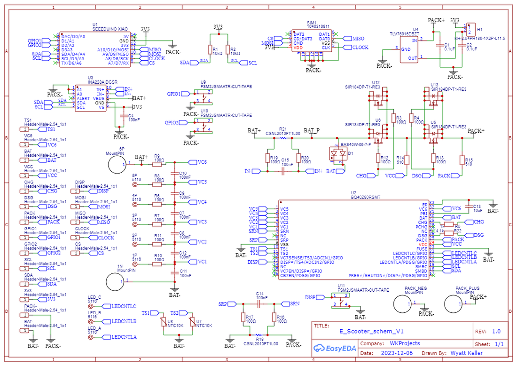Select sense resistor R21 CSNL2010FT1L00
517x366 pixels.
(x=283, y=138)
